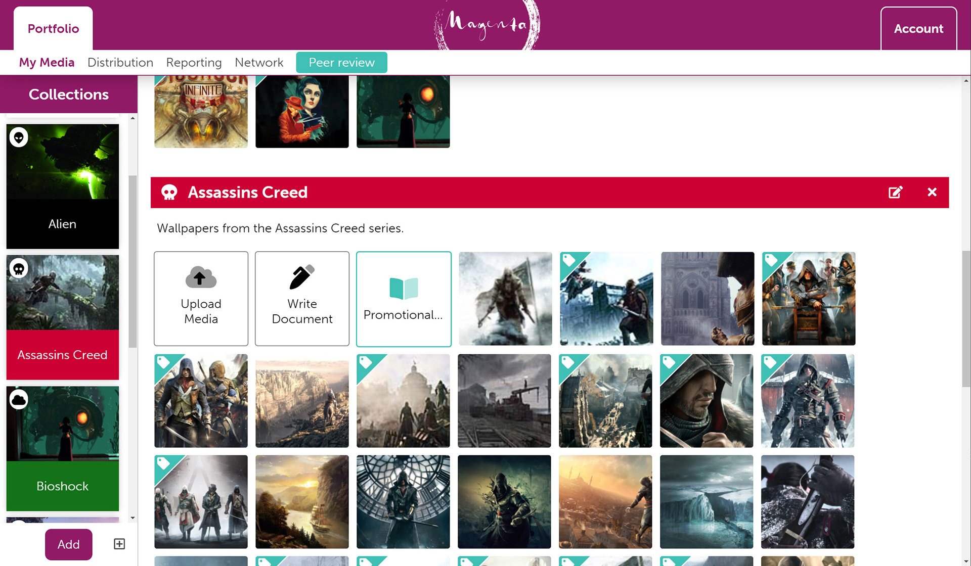Click the plus square icon beside Add

point(119,544)
